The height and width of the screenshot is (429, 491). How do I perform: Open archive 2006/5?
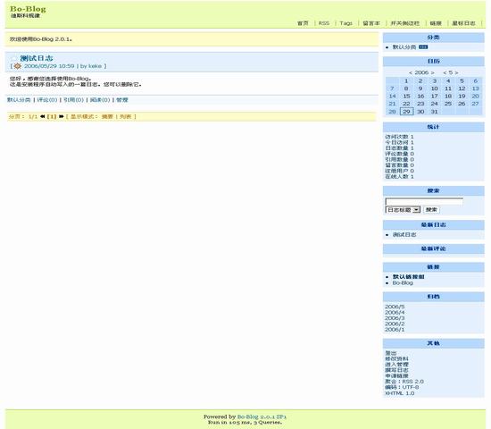(x=395, y=307)
